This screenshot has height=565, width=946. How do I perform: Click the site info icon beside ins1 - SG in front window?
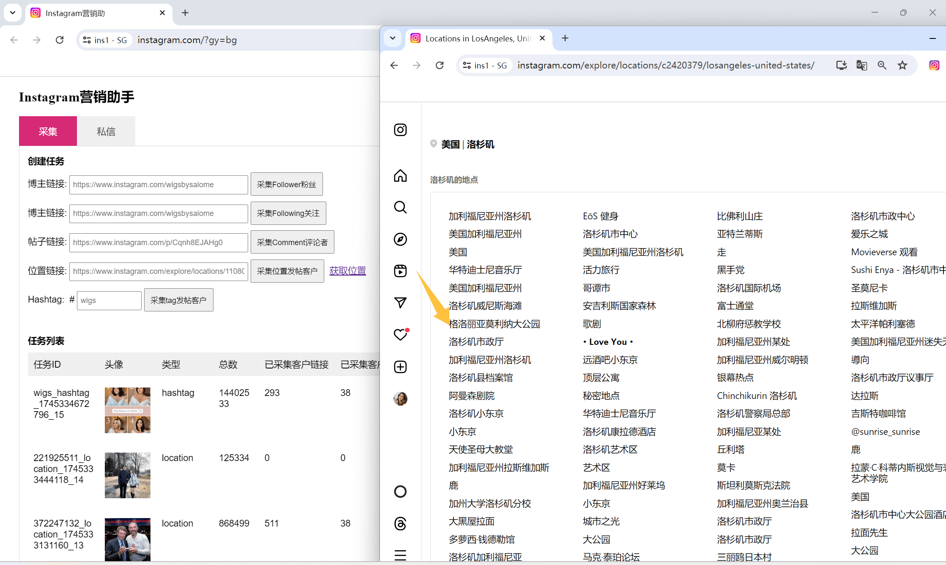pos(467,65)
